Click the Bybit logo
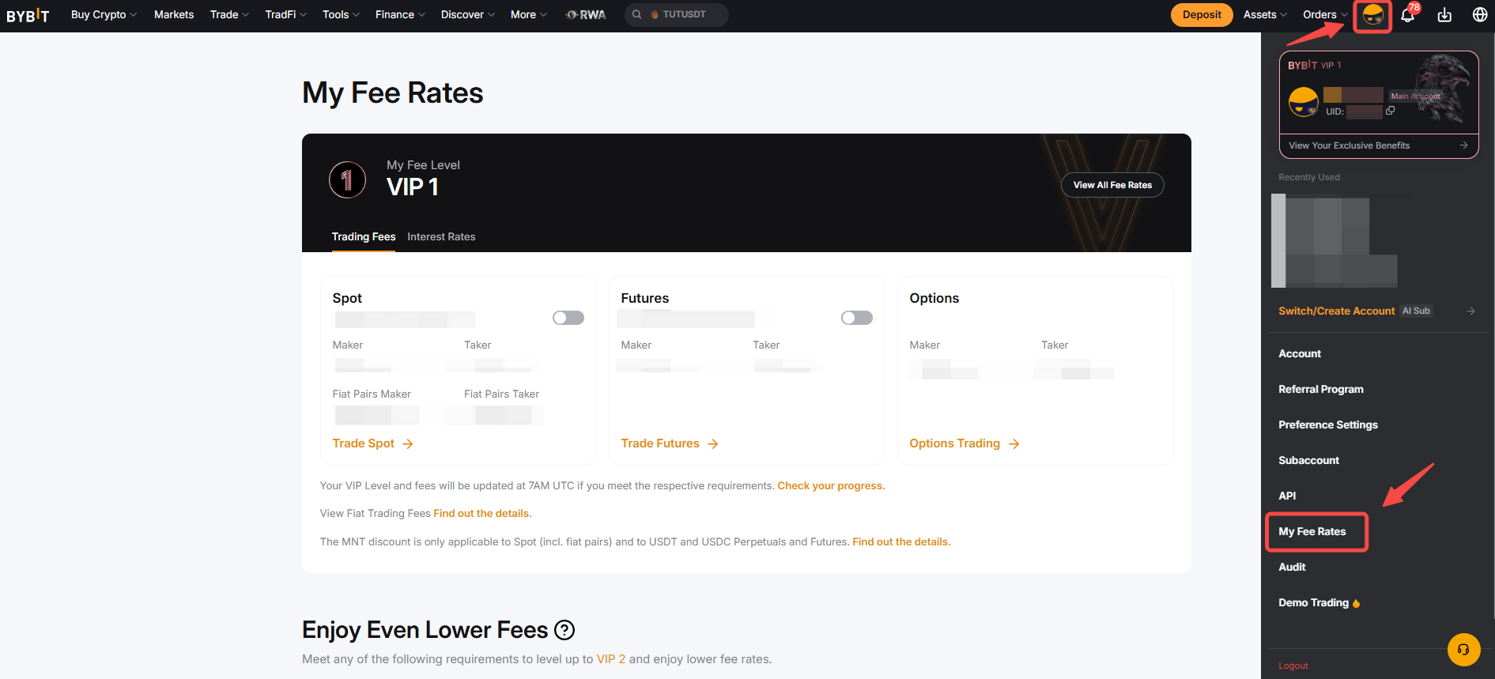The height and width of the screenshot is (679, 1495). [x=28, y=15]
